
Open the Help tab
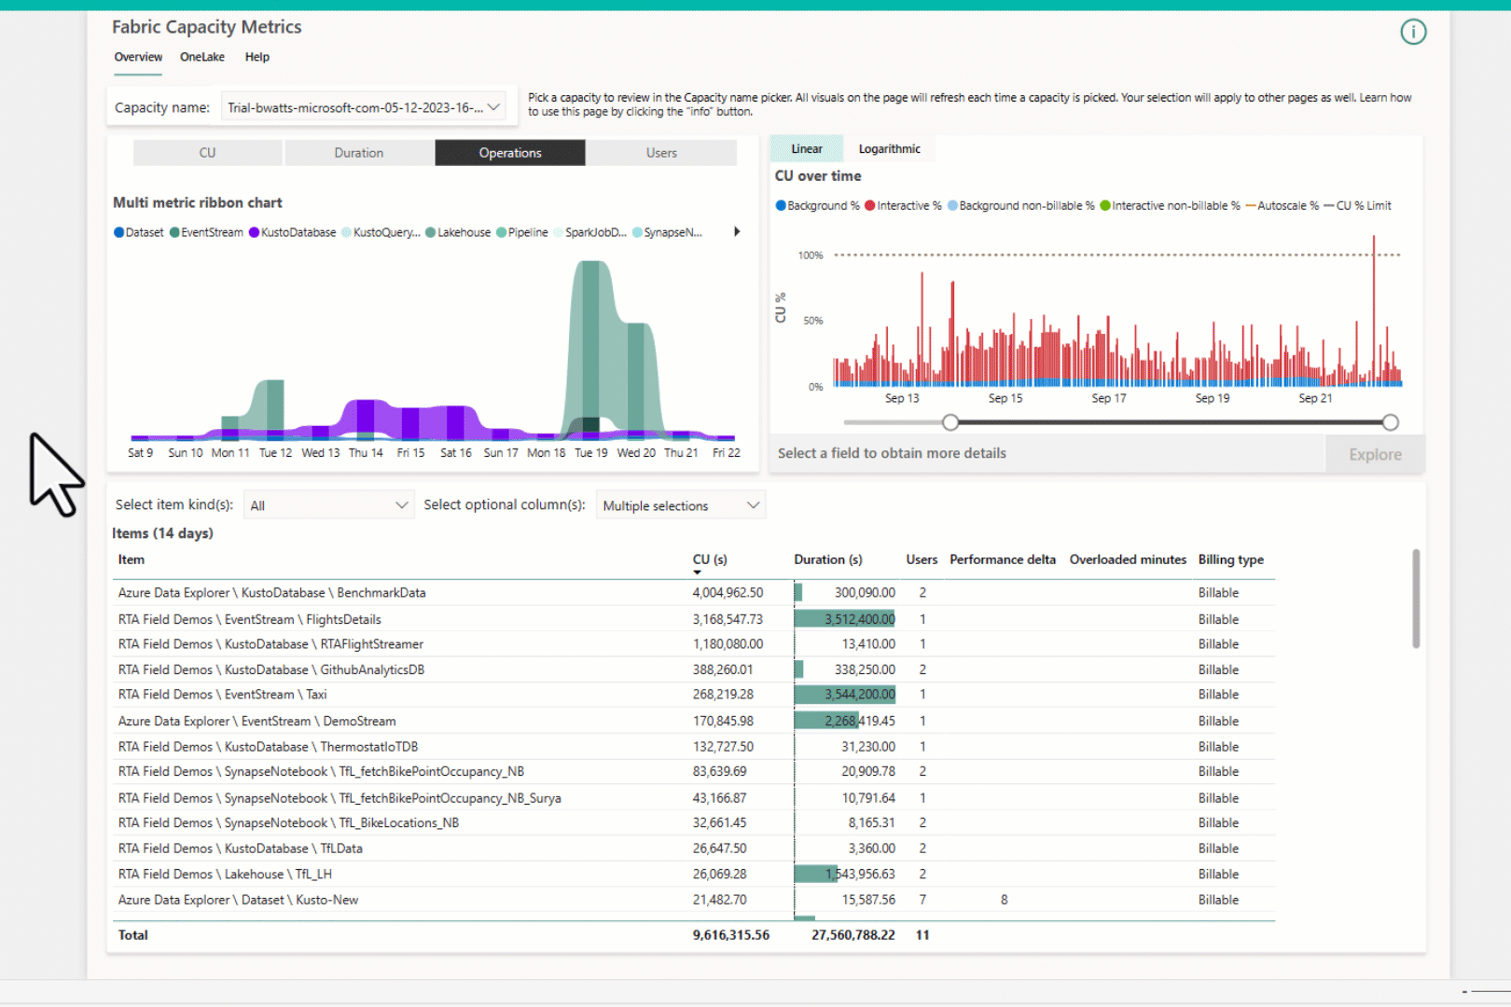[x=257, y=58]
